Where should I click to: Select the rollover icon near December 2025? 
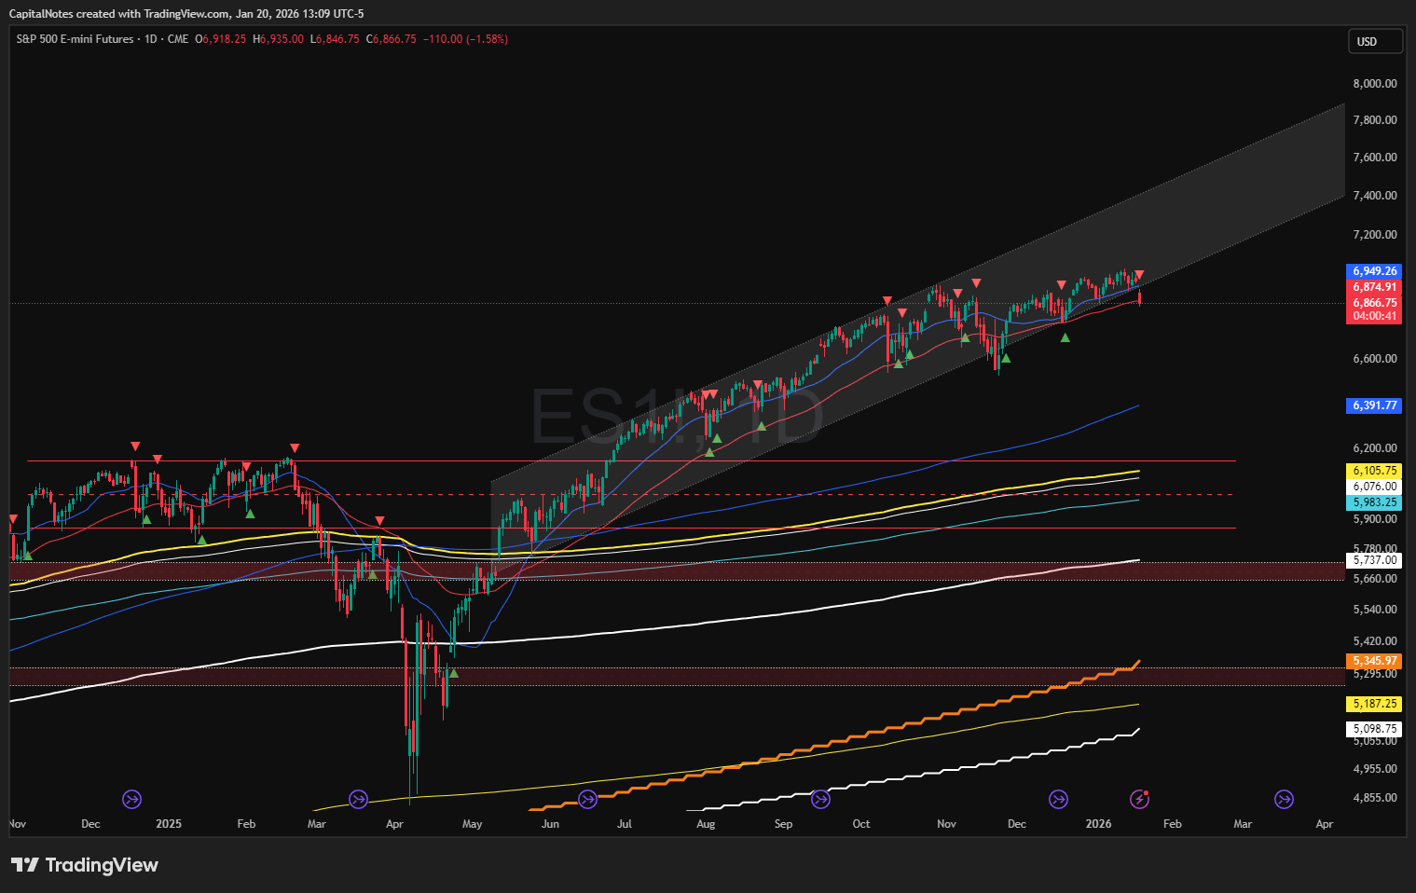point(1058,799)
